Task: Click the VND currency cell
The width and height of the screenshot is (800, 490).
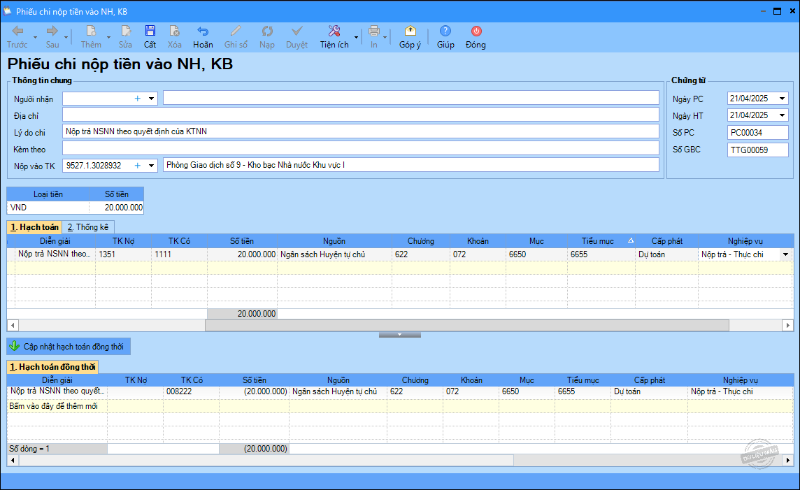Action: (x=48, y=208)
